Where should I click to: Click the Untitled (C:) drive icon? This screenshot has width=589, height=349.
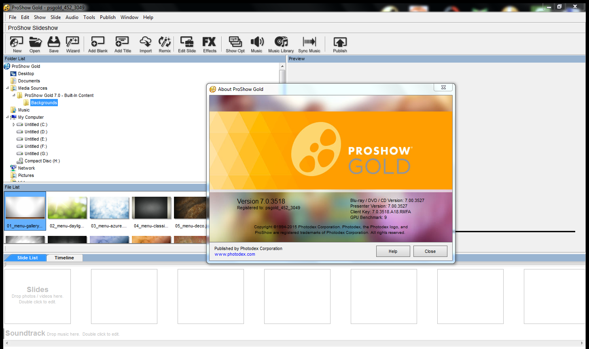point(20,124)
